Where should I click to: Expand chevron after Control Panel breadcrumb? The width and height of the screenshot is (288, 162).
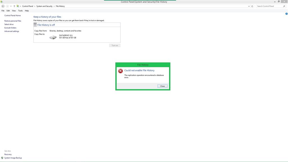coord(35,6)
